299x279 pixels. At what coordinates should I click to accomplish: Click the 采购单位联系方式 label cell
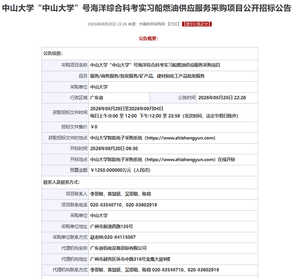(x=65, y=237)
